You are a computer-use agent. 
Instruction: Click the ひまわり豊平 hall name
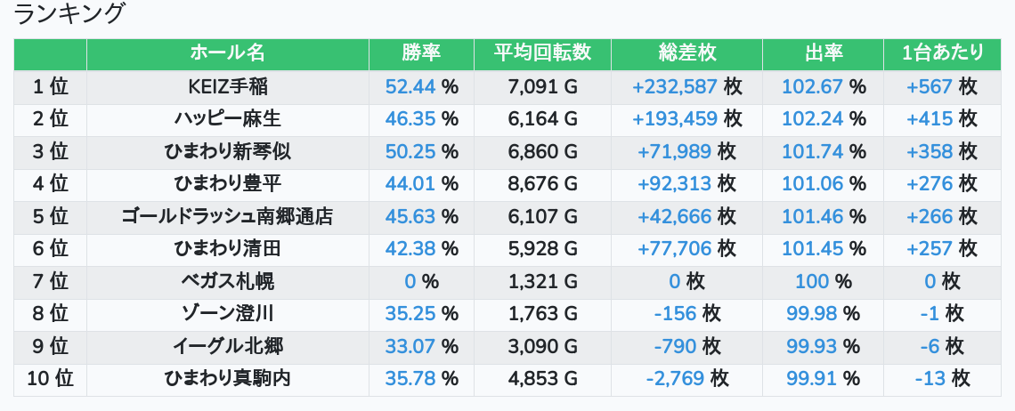[227, 184]
